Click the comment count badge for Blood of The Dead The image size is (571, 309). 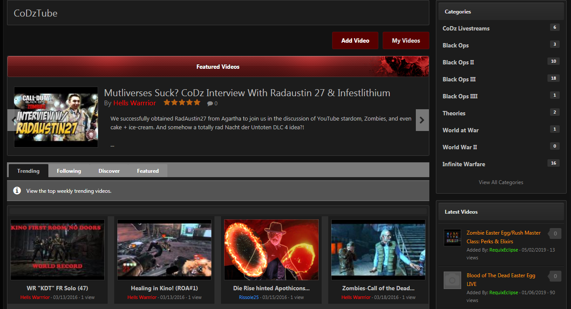tap(555, 276)
